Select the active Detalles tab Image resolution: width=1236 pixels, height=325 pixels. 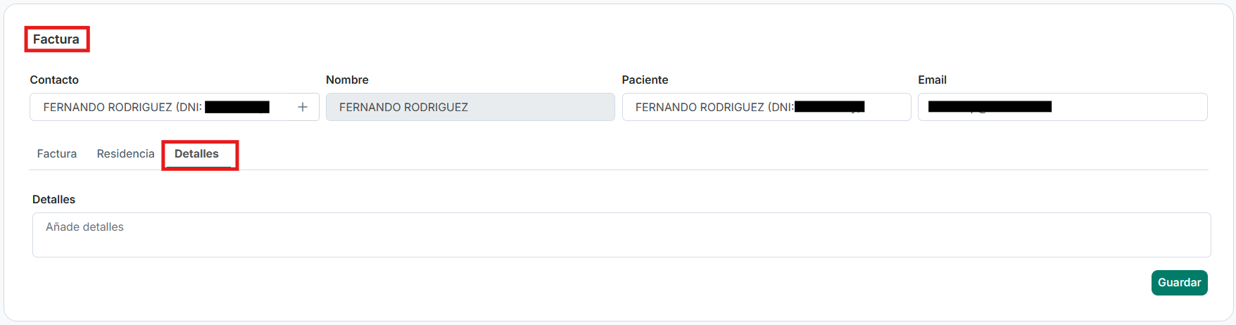tap(196, 154)
